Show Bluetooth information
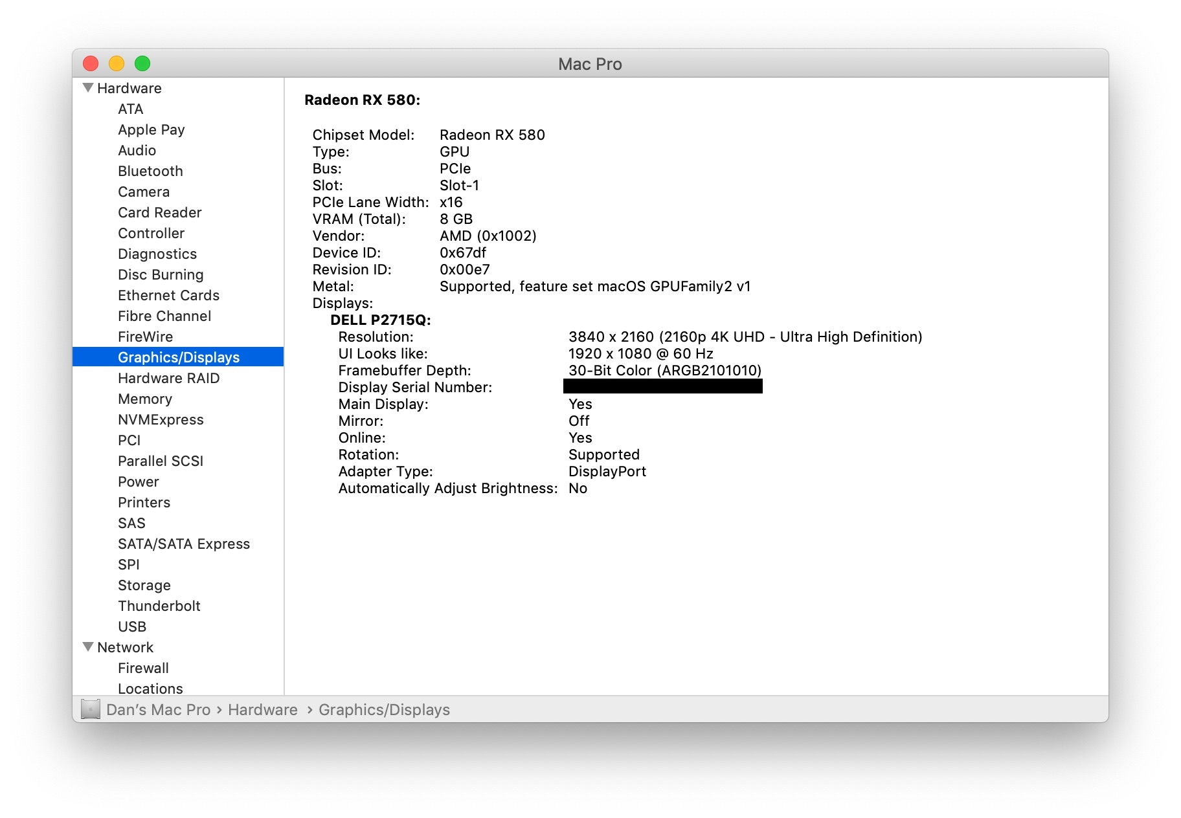Viewport: 1181px width, 818px height. [150, 171]
